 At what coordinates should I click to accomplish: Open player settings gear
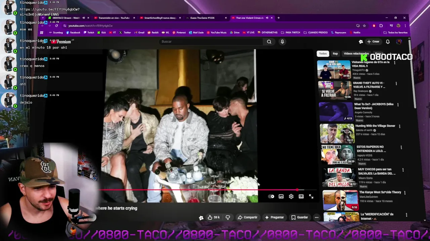coord(291,196)
